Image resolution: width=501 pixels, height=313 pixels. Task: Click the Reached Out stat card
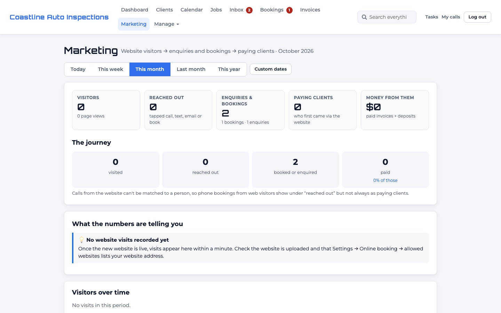178,110
